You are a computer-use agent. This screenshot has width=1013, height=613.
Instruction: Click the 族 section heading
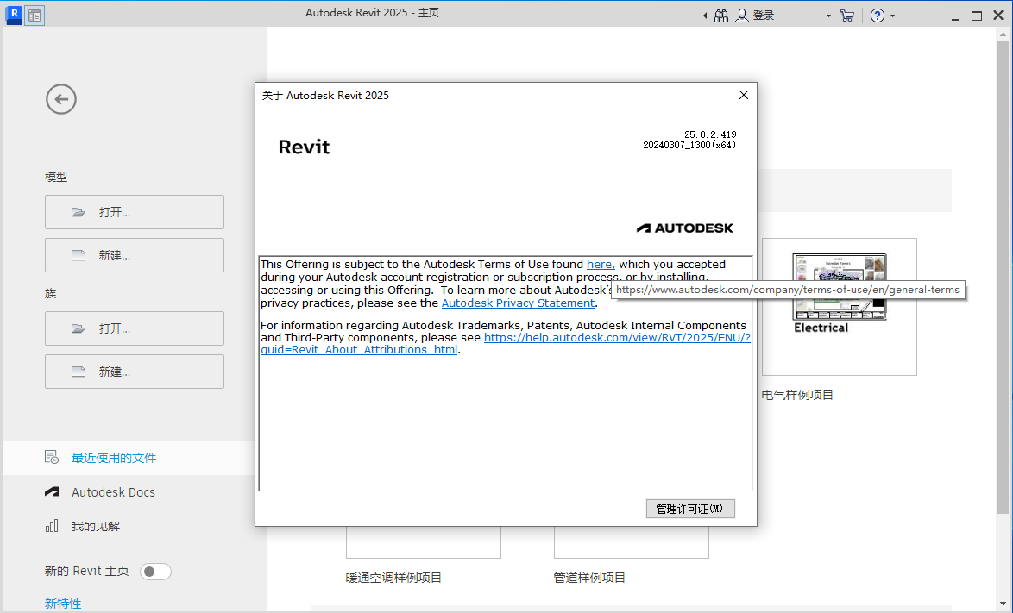[x=50, y=294]
